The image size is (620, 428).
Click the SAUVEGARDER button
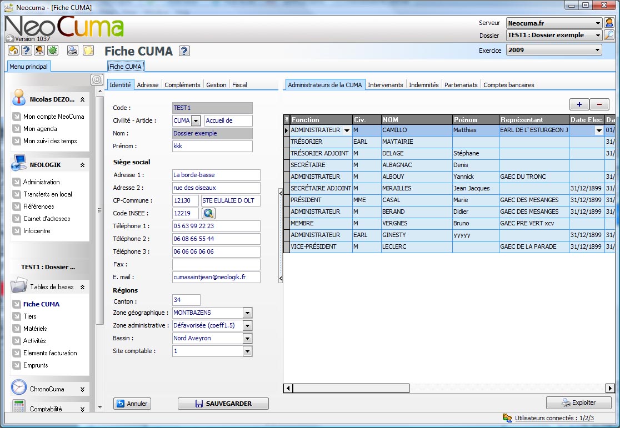pos(223,404)
